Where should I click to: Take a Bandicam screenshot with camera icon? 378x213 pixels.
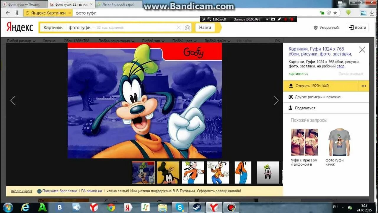coord(273,19)
